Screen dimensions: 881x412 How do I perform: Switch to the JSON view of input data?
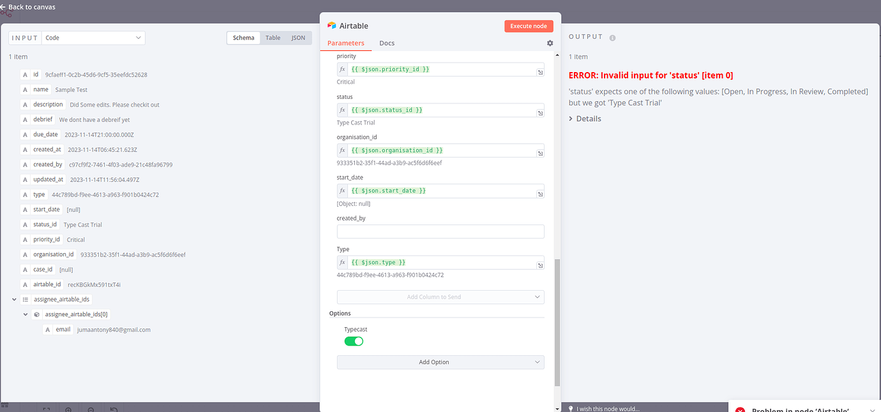297,37
